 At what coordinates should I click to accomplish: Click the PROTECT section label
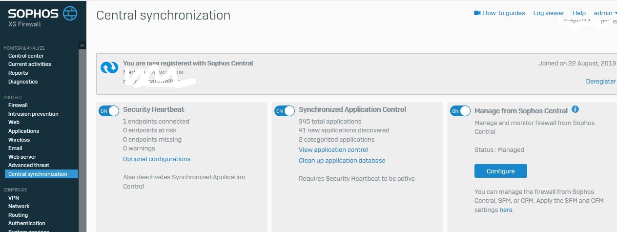click(13, 98)
